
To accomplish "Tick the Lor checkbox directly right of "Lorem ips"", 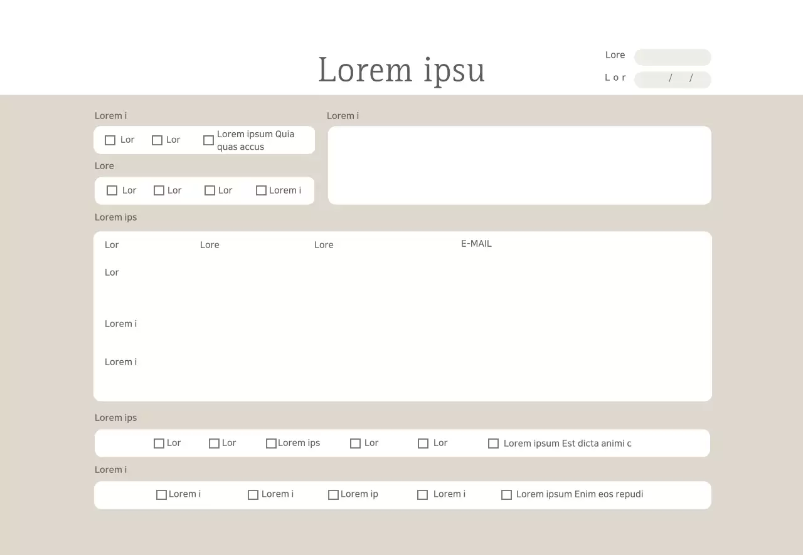I will [x=356, y=443].
